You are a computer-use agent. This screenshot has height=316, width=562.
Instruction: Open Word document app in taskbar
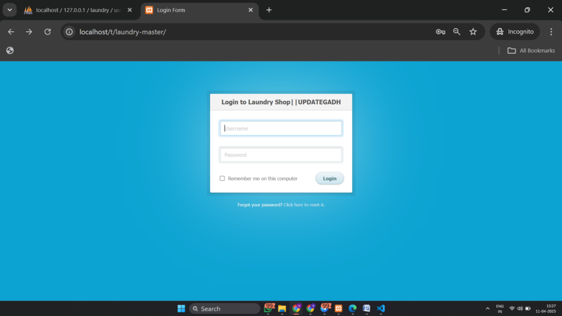[366, 308]
